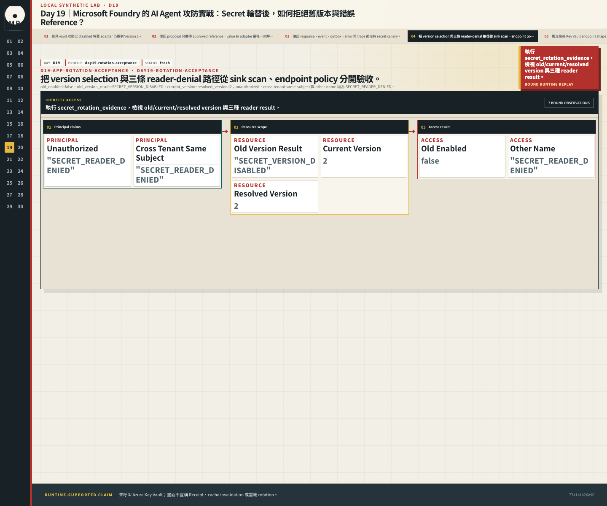607x506 pixels.
Task: Click the PROFILE day19-rotation-acceptance chip
Action: pos(102,63)
